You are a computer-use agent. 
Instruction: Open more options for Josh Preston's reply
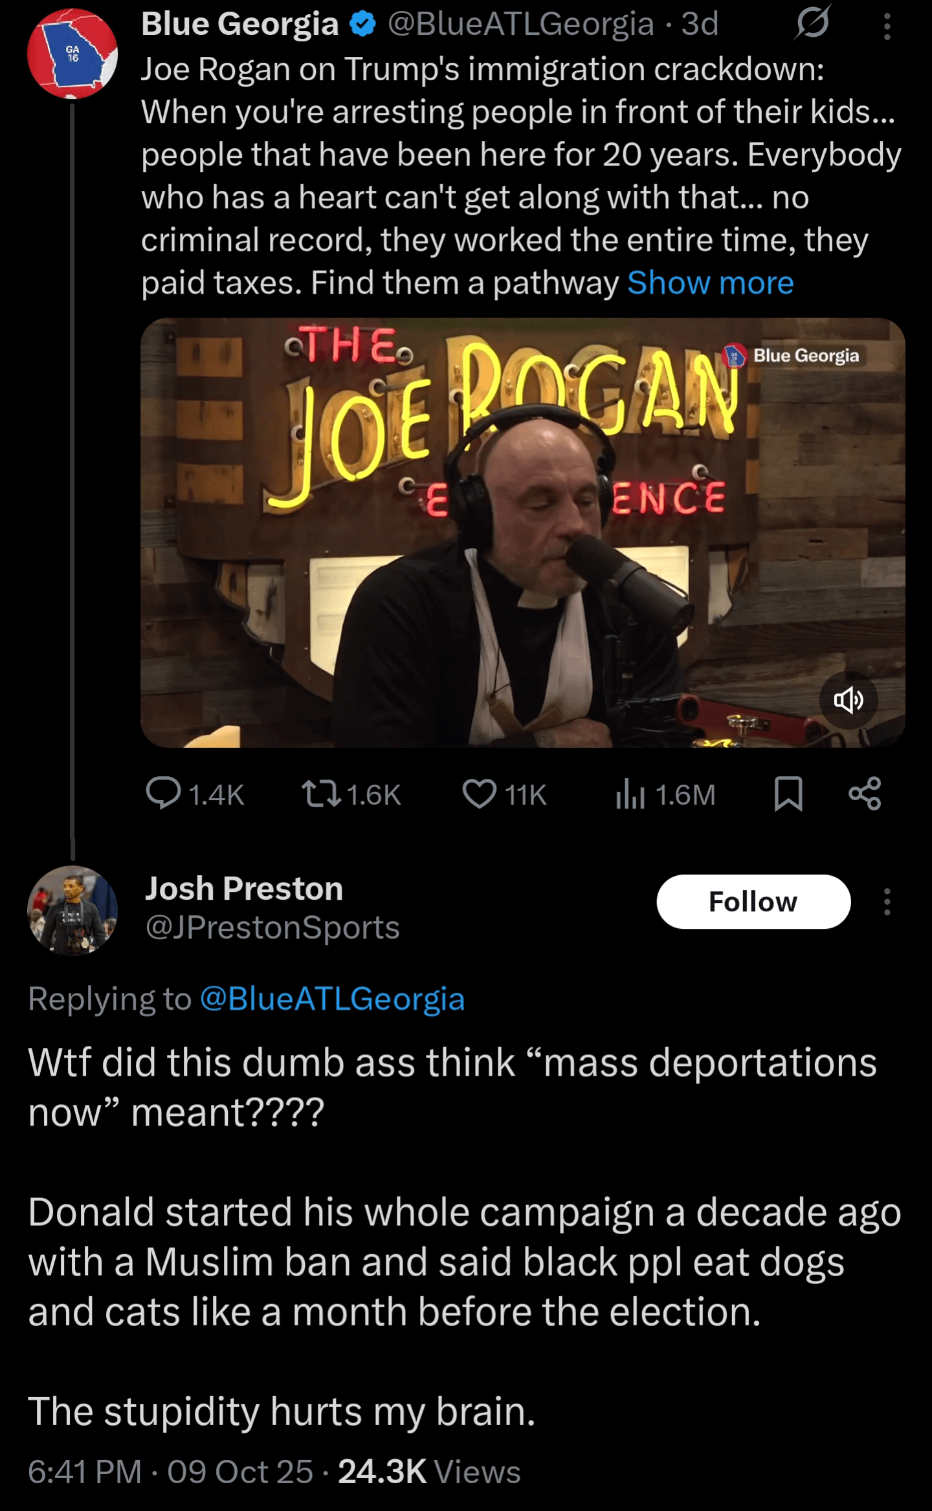click(887, 902)
